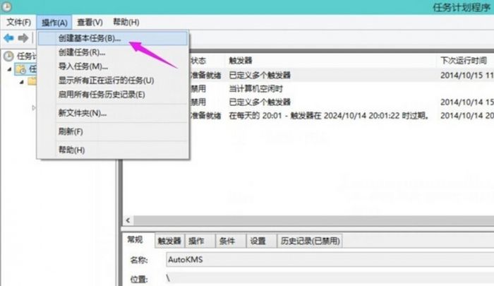Switch to the 触发器 tab
This screenshot has height=286, width=494.
pos(169,241)
